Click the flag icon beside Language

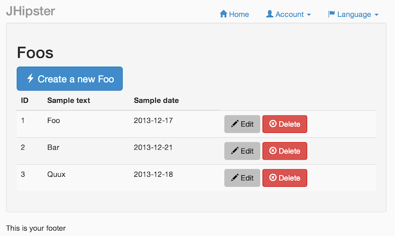point(332,14)
